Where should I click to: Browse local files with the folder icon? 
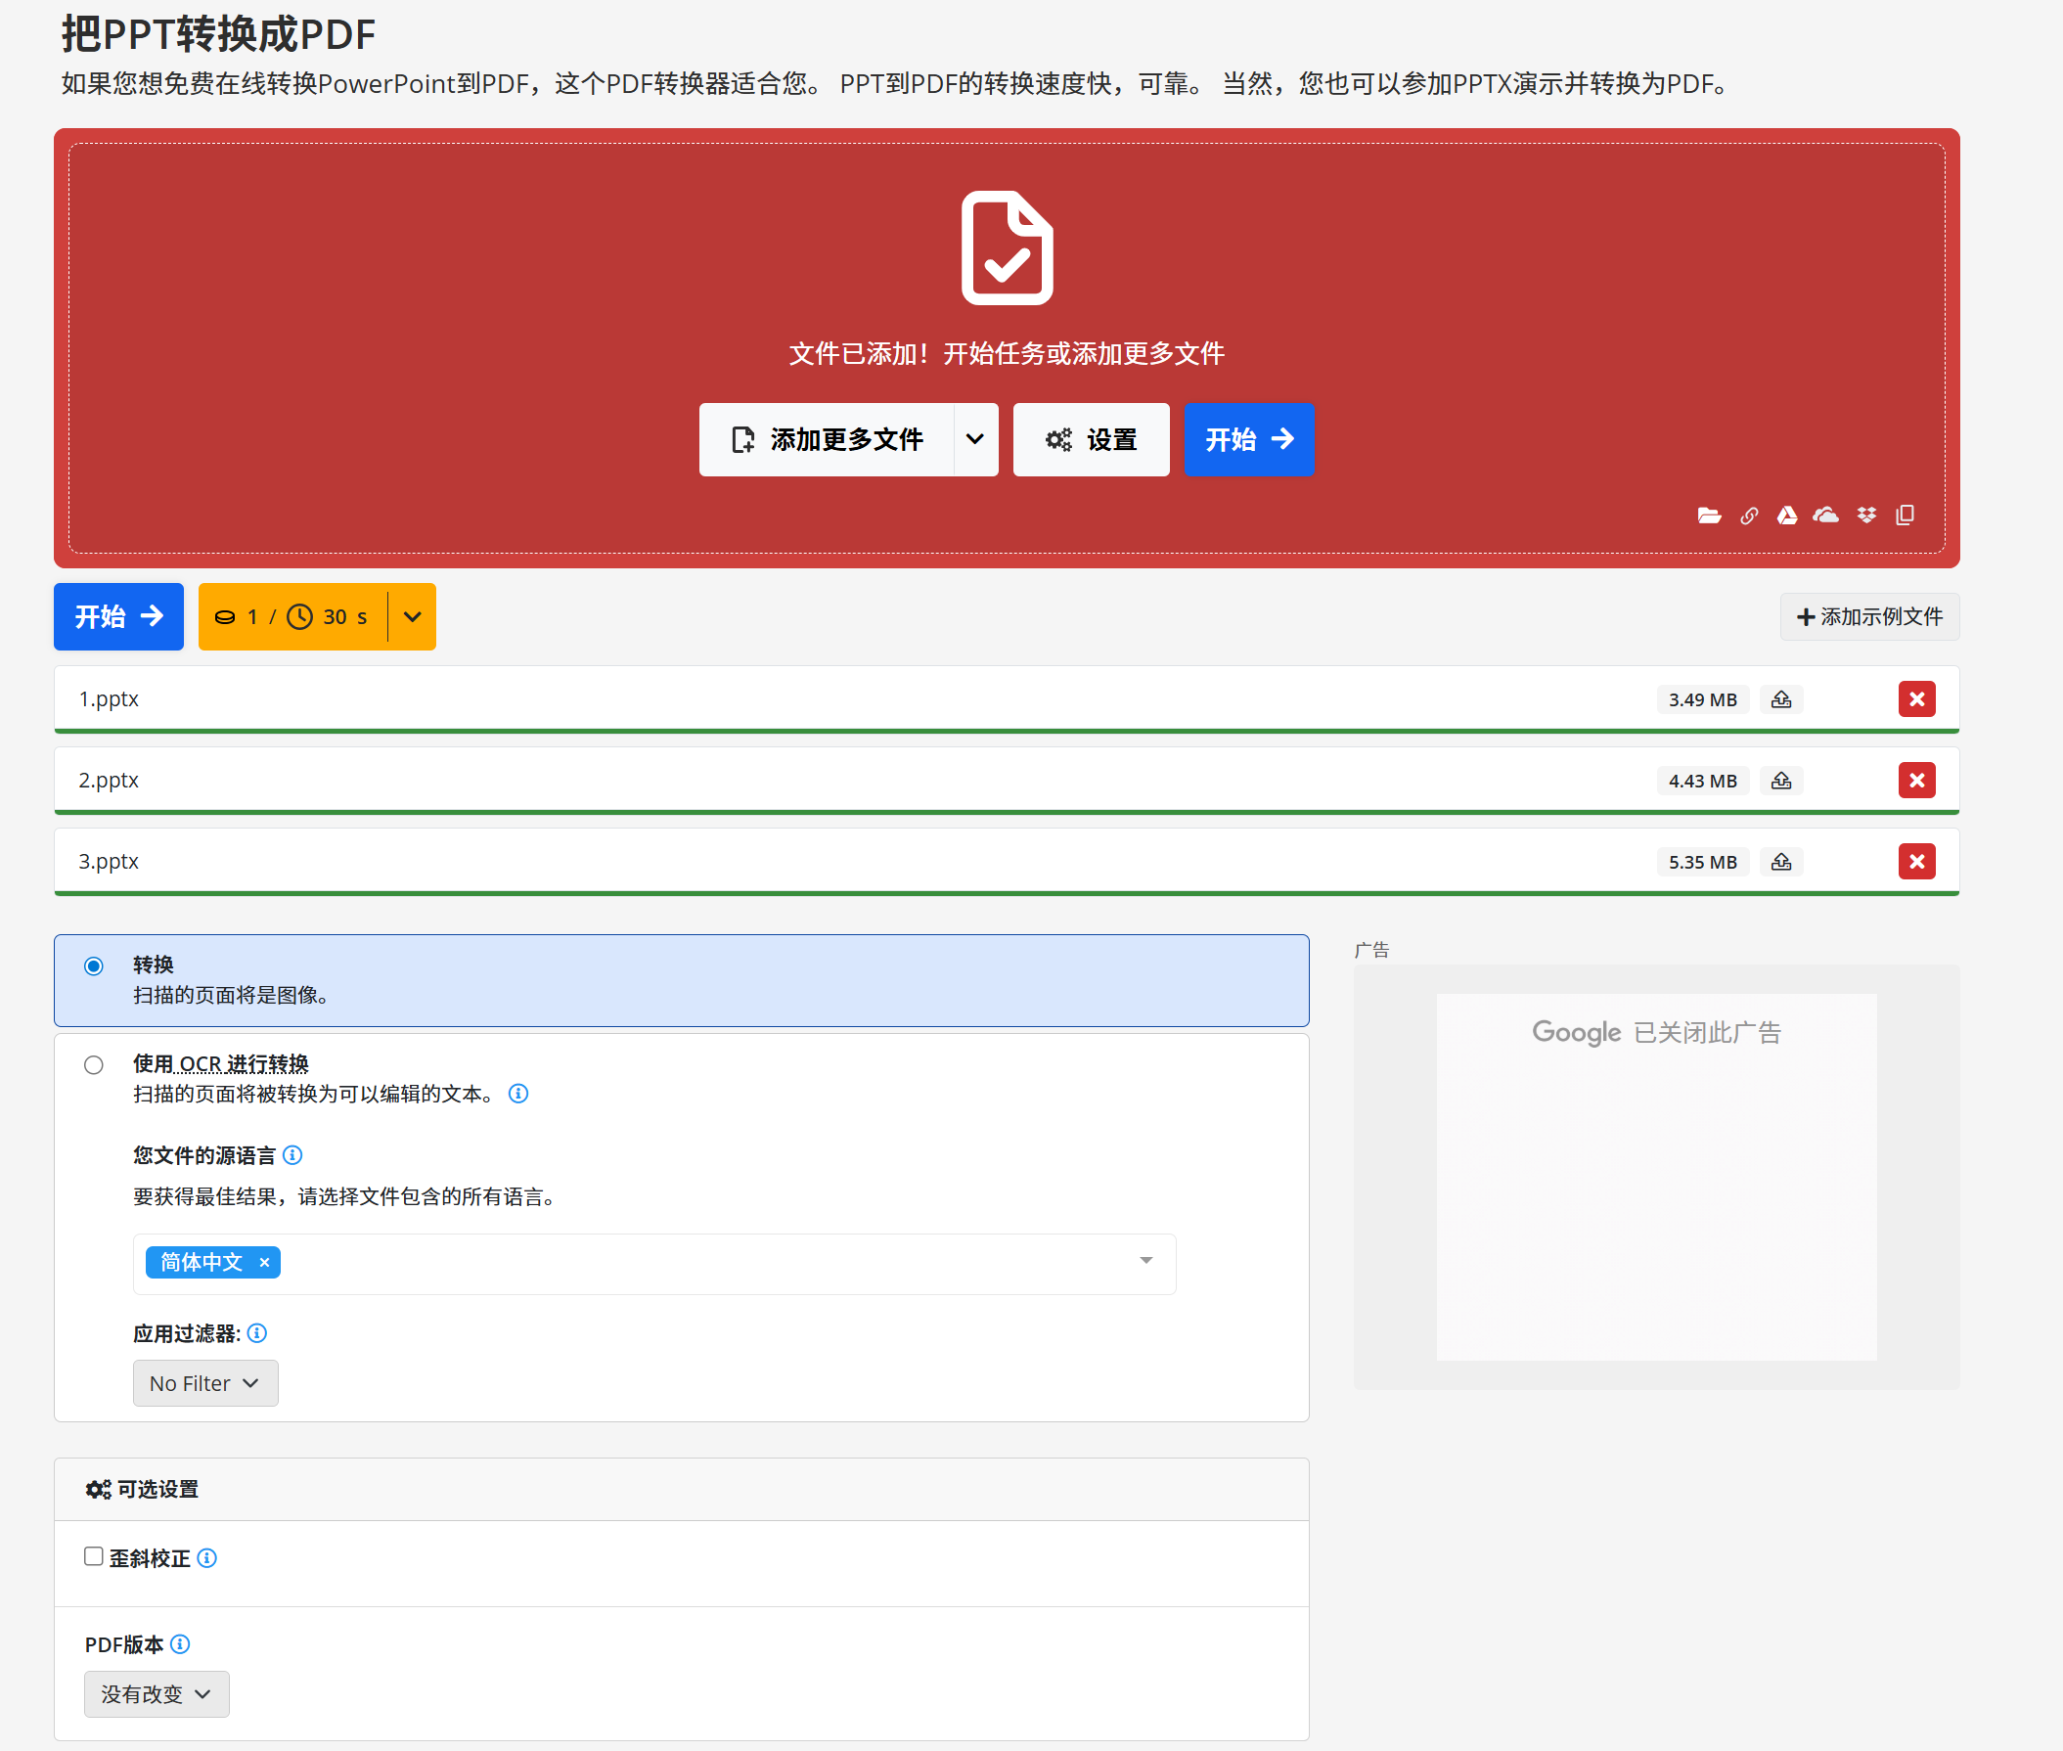(1708, 516)
